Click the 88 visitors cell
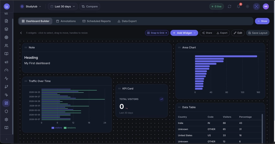This screenshot has width=275, height=144. click(x=224, y=123)
